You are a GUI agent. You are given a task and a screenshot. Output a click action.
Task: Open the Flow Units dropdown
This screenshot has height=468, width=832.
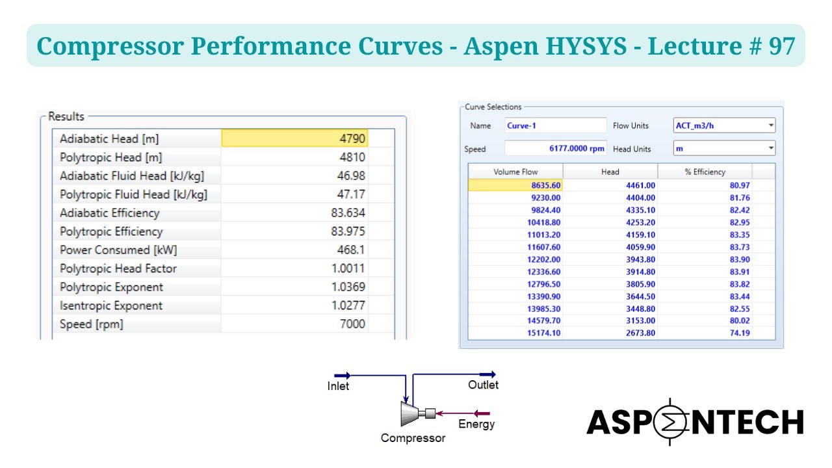pos(724,125)
